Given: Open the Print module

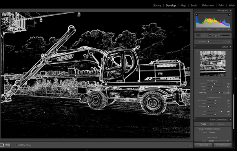Looking at the screenshot, I should tap(221, 5).
